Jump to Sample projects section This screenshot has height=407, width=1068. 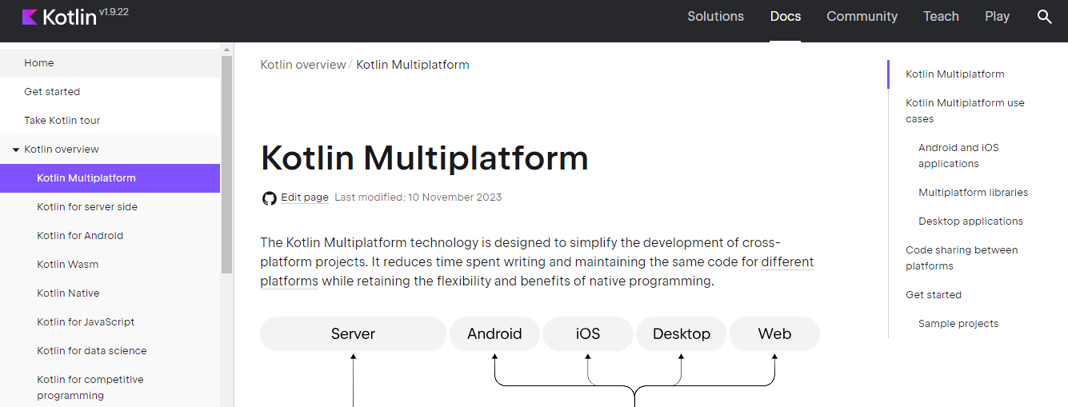pyautogui.click(x=958, y=324)
